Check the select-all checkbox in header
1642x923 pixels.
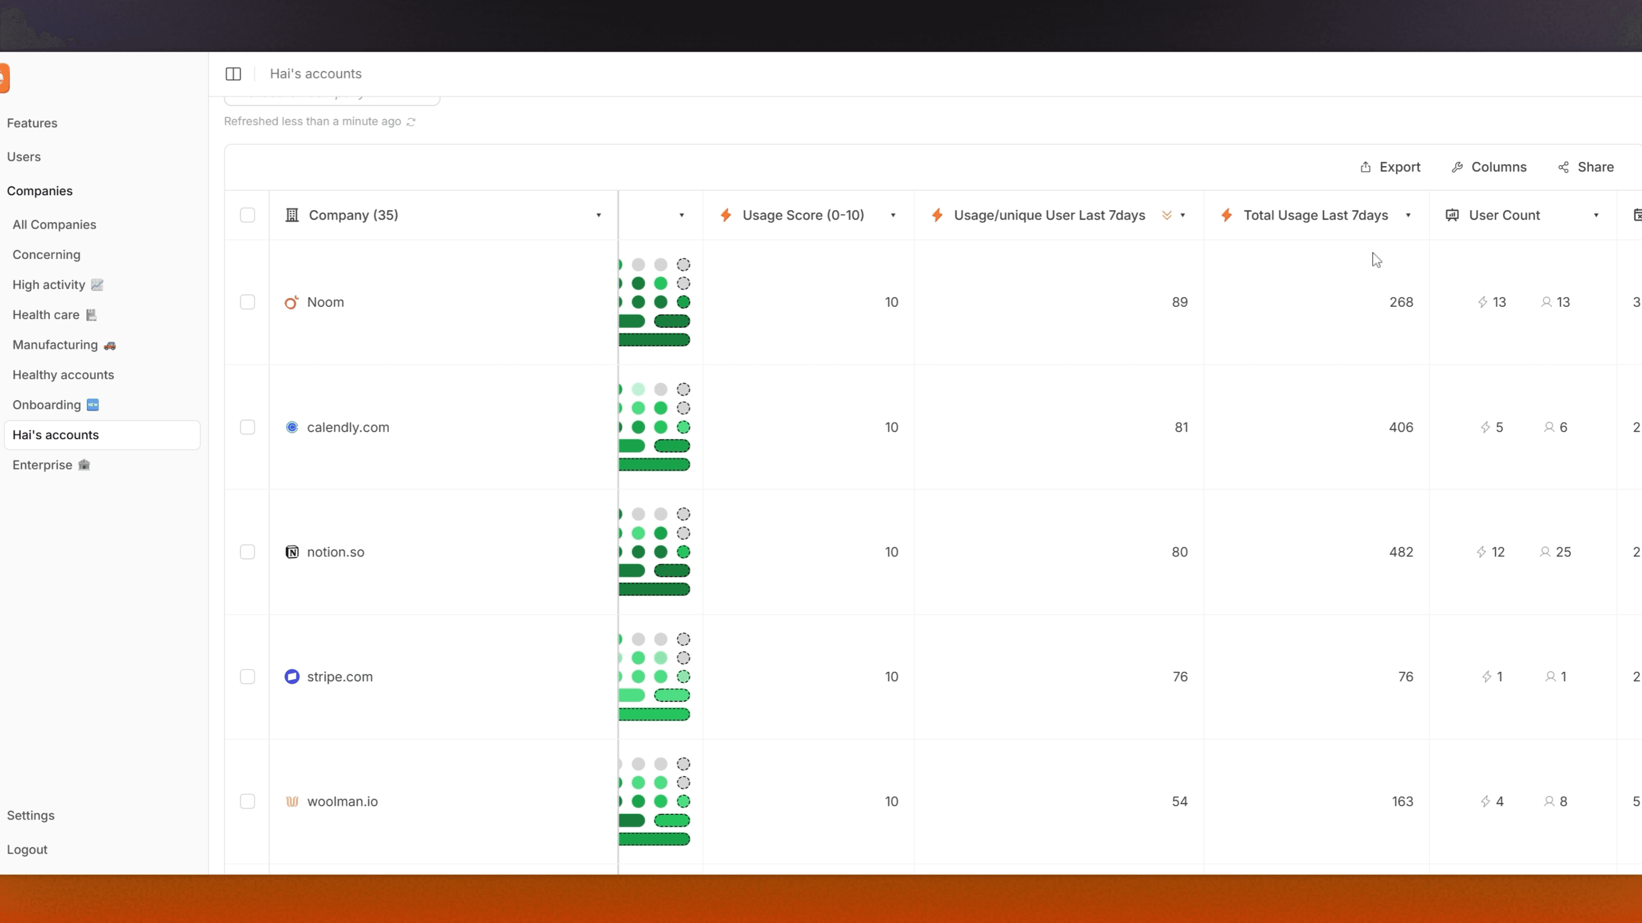247,215
